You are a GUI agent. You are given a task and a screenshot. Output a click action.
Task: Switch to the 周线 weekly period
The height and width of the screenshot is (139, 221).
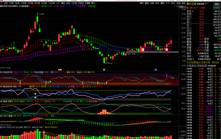pos(63,3)
